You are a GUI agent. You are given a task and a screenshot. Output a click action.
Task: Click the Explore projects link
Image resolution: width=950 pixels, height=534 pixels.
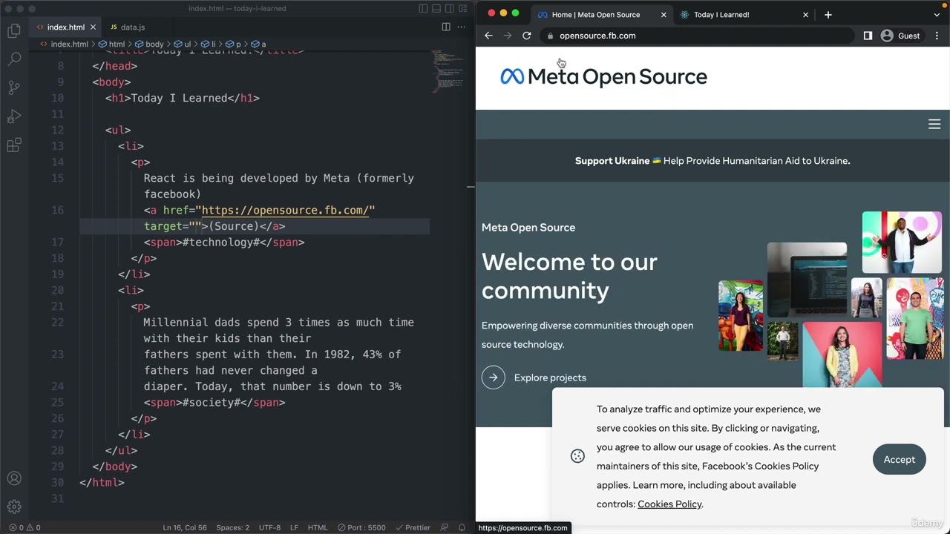(x=534, y=378)
